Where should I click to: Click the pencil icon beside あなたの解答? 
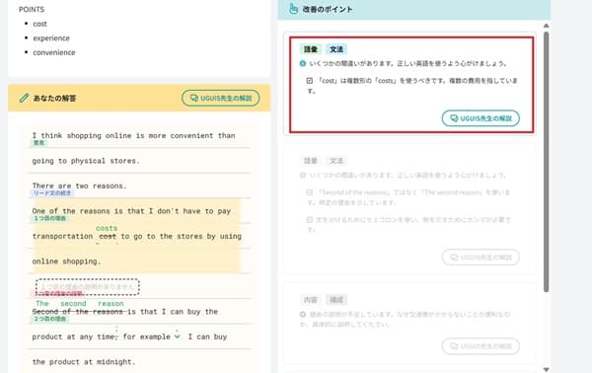(24, 98)
